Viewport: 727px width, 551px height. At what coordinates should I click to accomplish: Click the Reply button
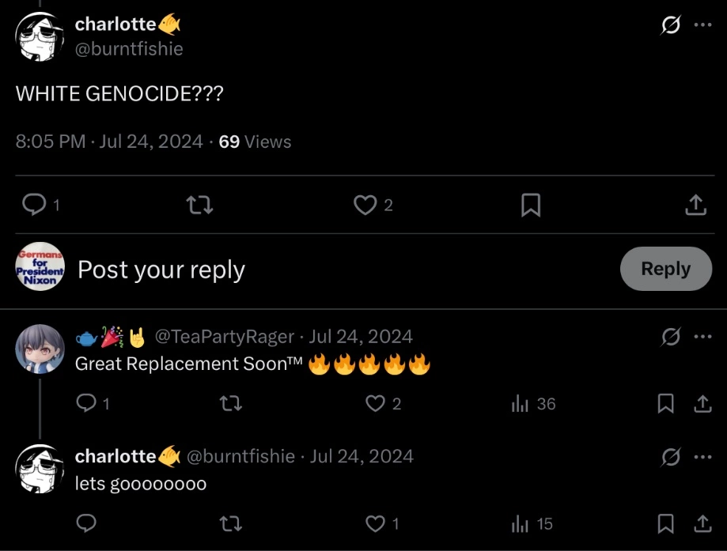[x=665, y=269]
